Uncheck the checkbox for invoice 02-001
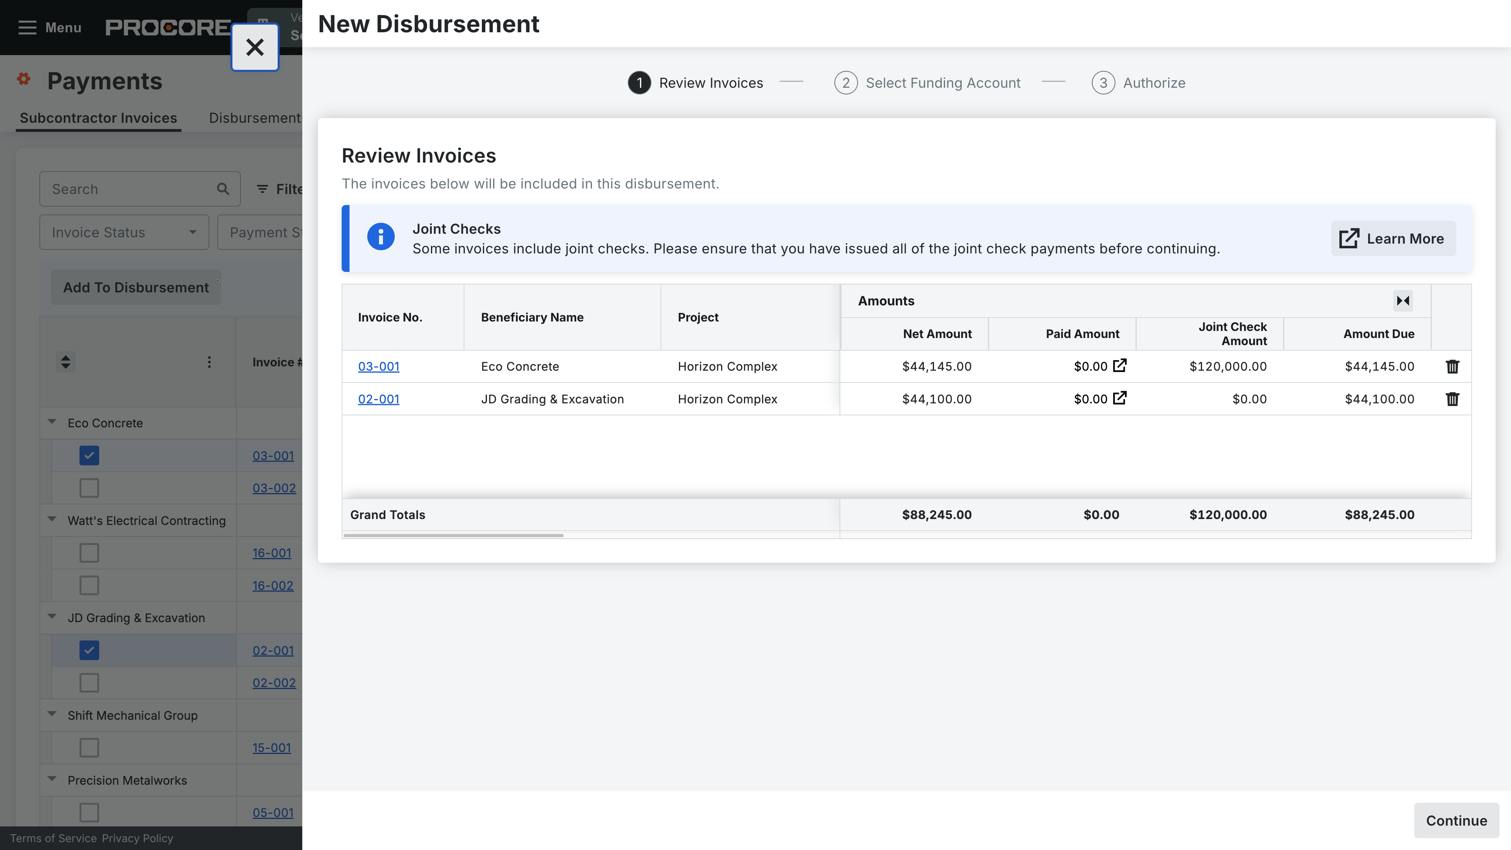Viewport: 1511px width, 850px height. (89, 650)
